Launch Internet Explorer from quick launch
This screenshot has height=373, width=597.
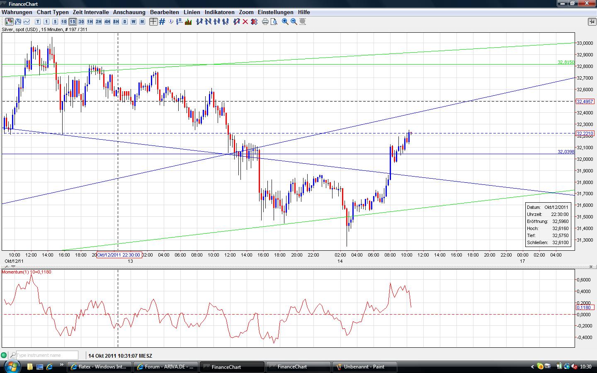50,367
